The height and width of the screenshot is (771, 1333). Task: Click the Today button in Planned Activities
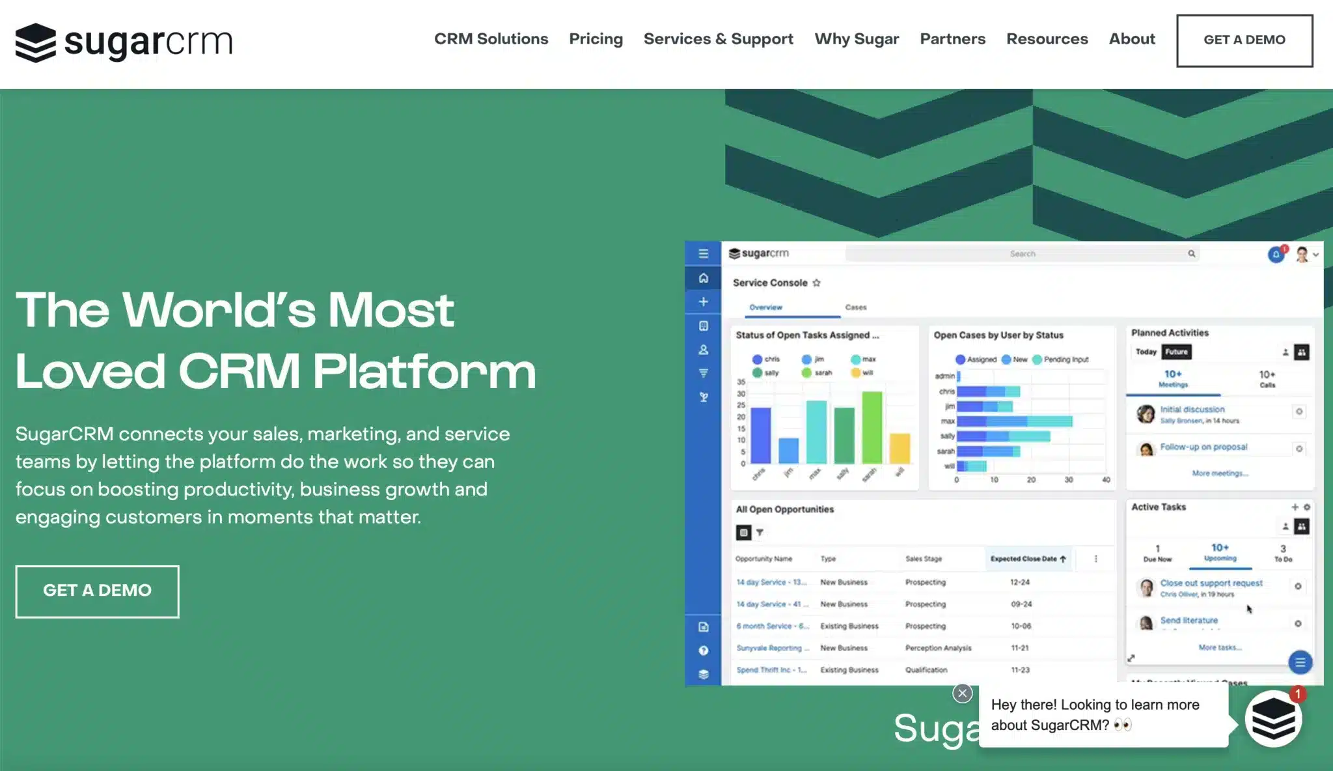point(1146,352)
